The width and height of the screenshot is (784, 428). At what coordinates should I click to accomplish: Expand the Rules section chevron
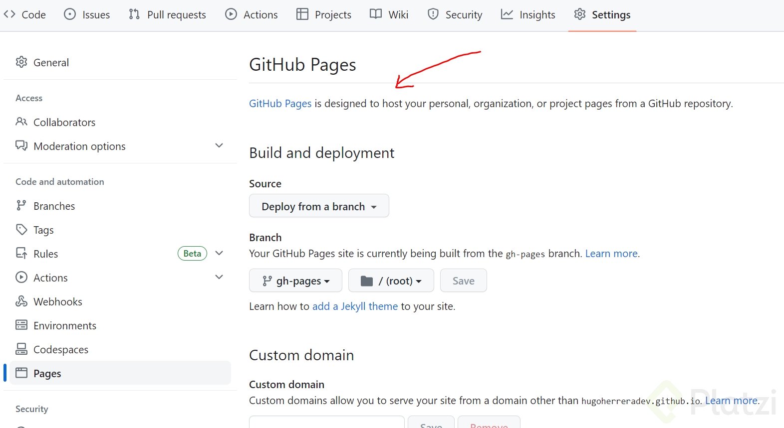click(x=219, y=253)
